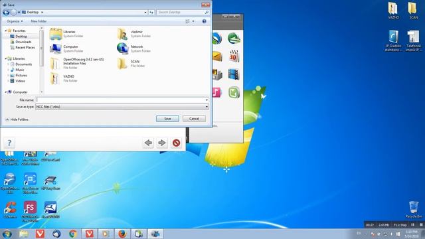Click the wizard's red cancel icon

[x=176, y=143]
